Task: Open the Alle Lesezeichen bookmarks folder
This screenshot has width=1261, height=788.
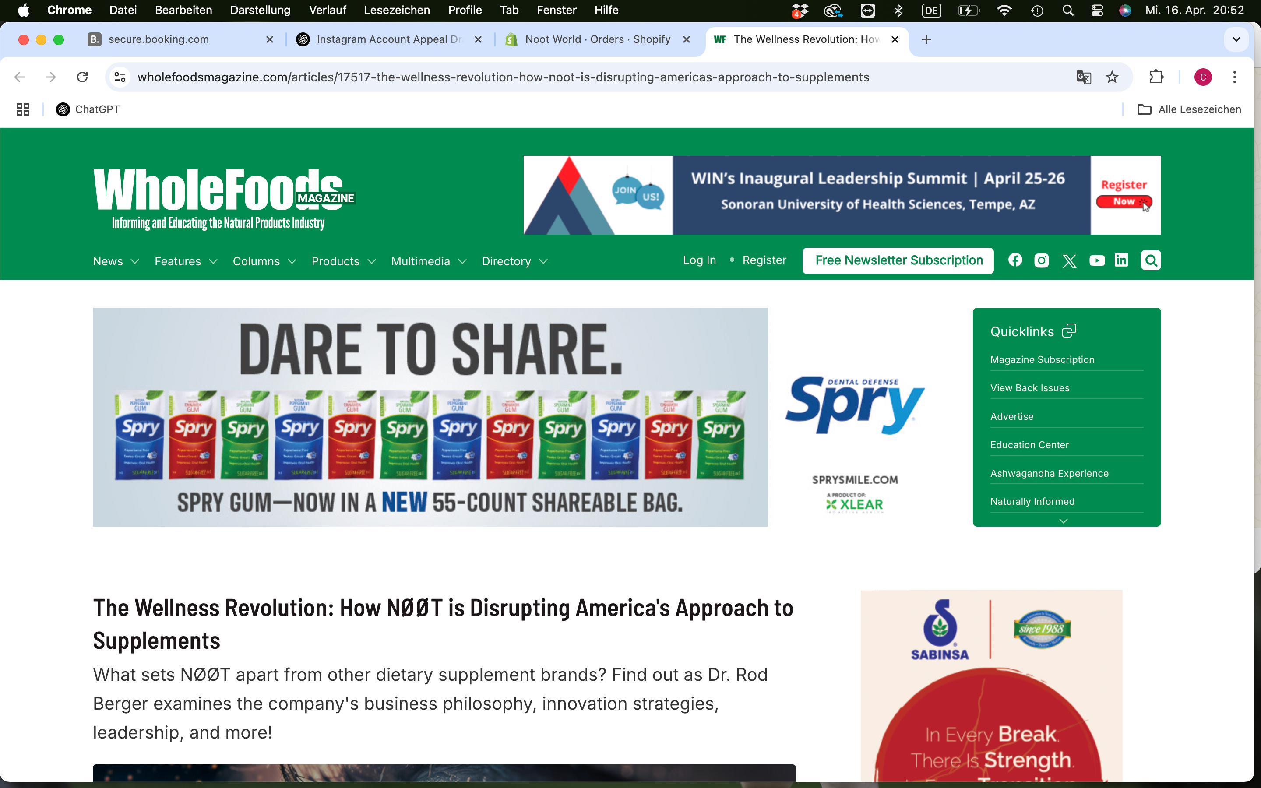Action: [1190, 109]
